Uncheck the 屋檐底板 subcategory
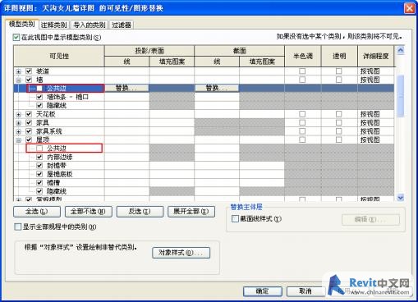Image resolution: width=418 pixels, height=302 pixels. click(39, 174)
